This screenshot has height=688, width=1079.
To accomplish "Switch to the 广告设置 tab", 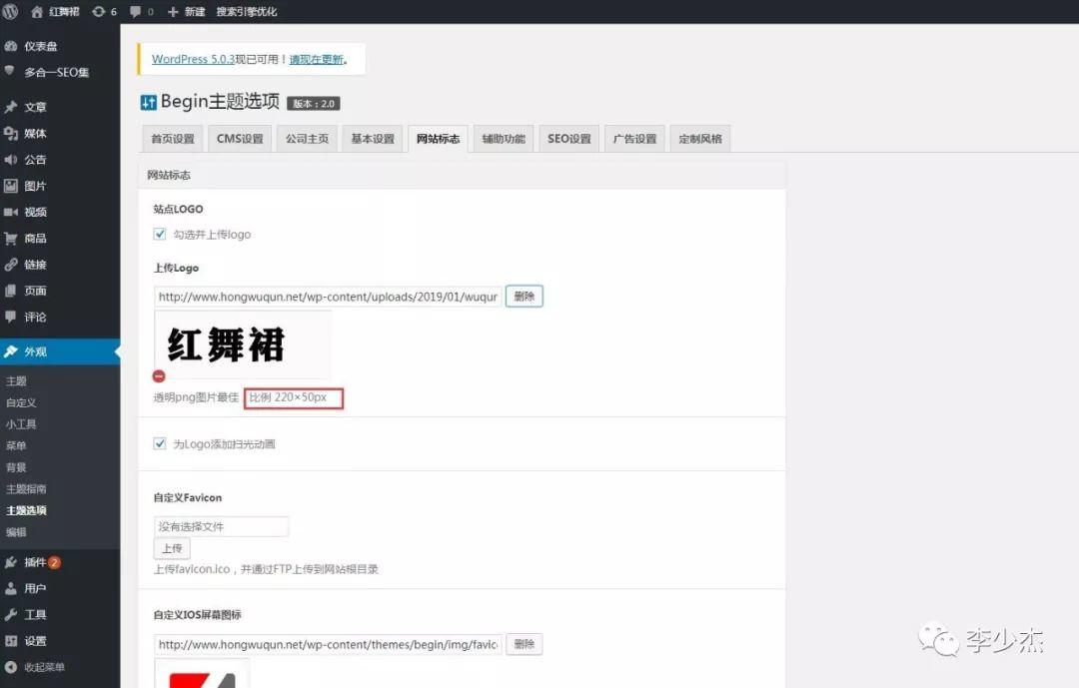I will tap(634, 138).
